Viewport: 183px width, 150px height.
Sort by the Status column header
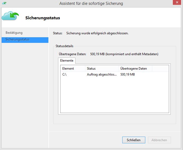pyautogui.click(x=102, y=69)
